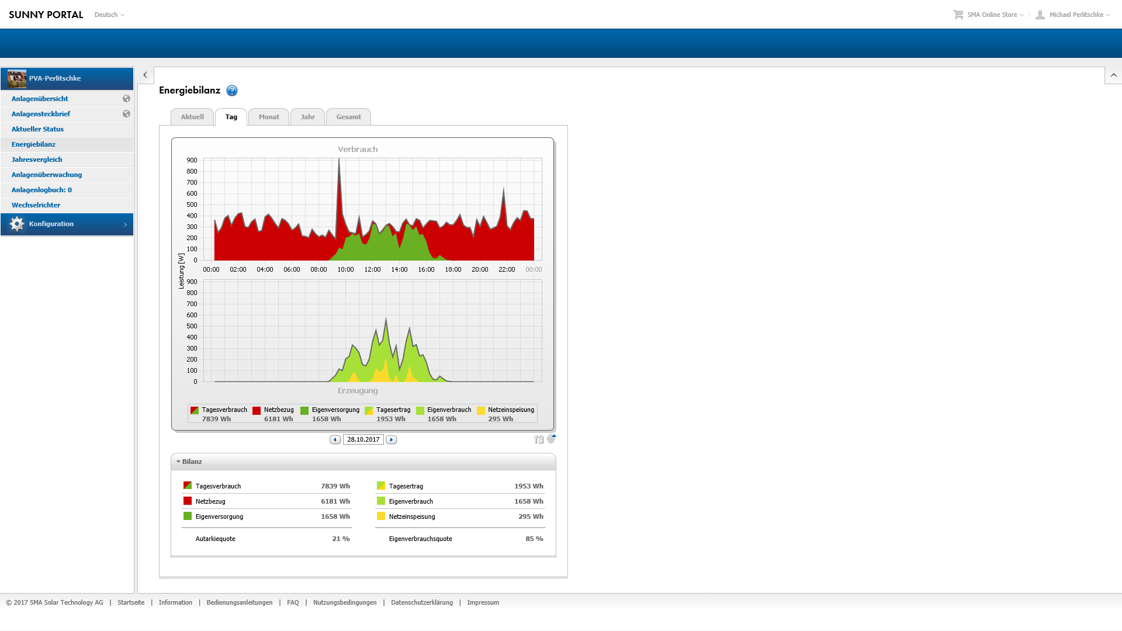Click the chart data export icon
Viewport: 1122px width, 631px height.
tap(538, 439)
